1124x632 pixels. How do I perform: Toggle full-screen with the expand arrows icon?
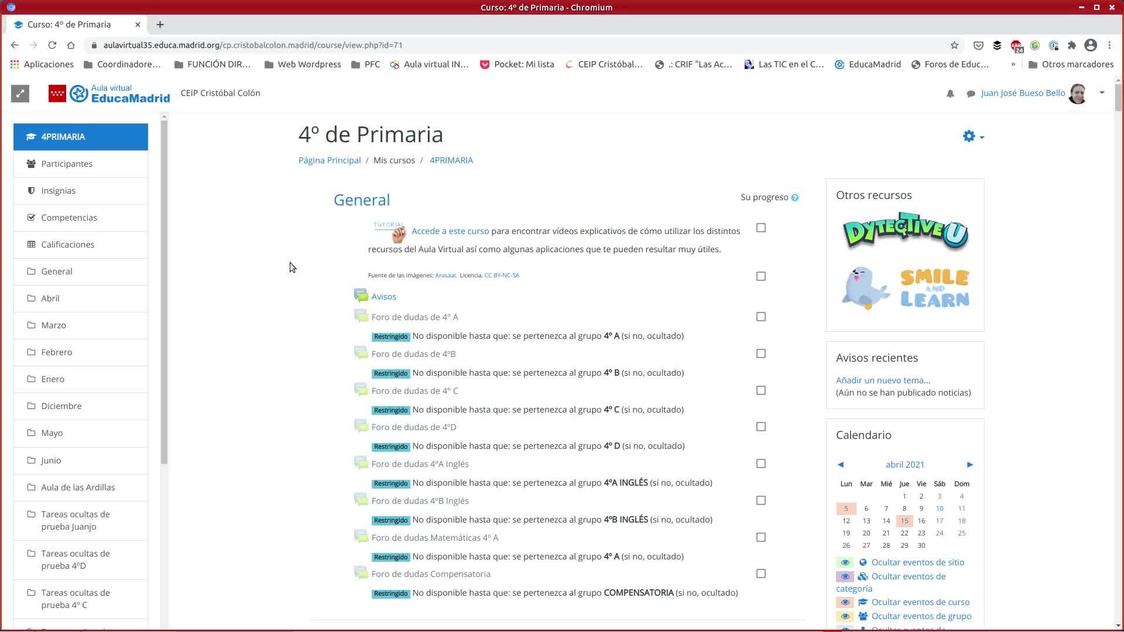pos(20,94)
